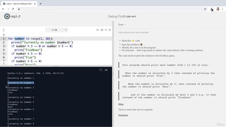Collapse the fold arrow on line 3
Viewport: 226px width, 127px height.
[x=6, y=46]
